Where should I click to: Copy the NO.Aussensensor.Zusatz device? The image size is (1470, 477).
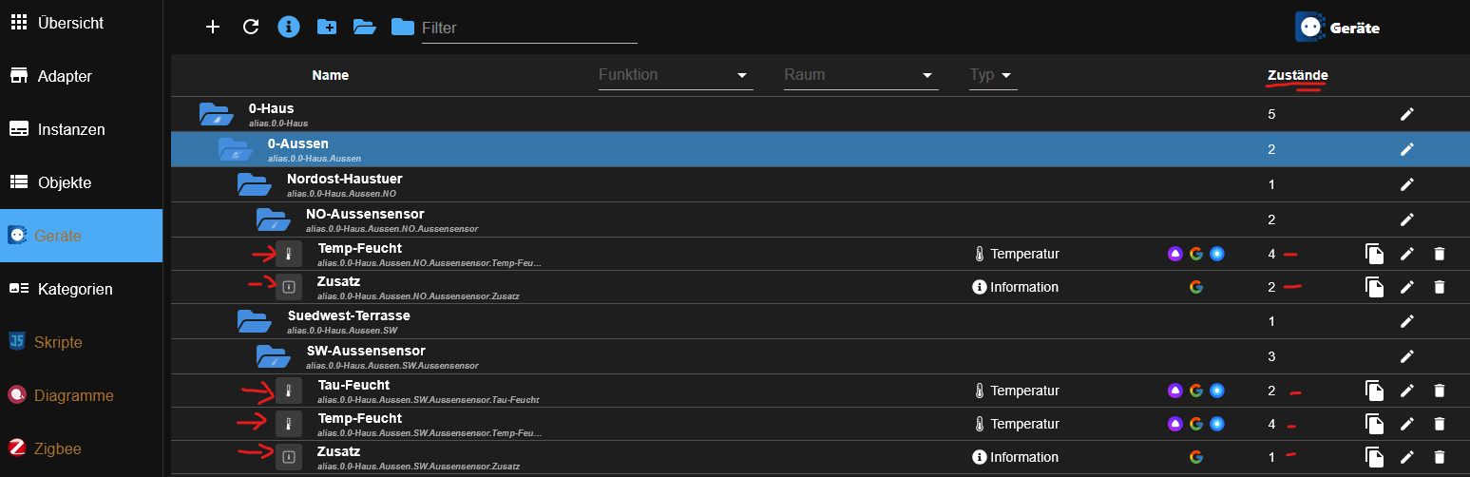[1374, 287]
